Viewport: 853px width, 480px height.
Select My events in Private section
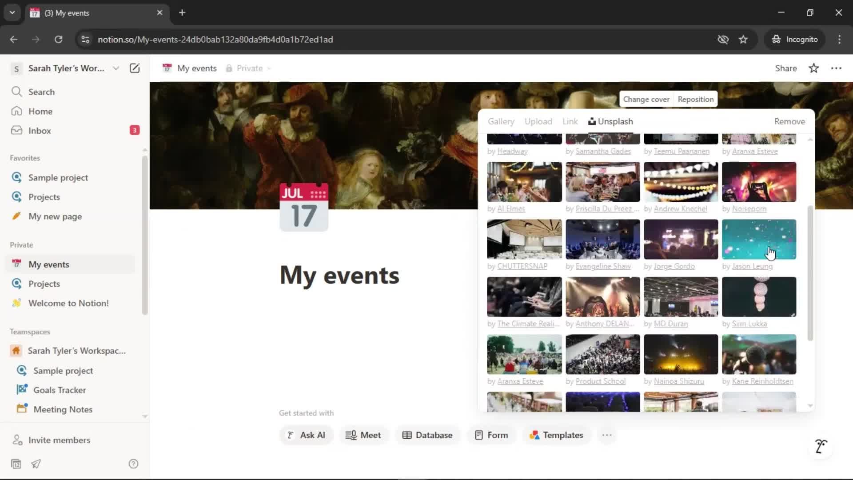coord(71,264)
